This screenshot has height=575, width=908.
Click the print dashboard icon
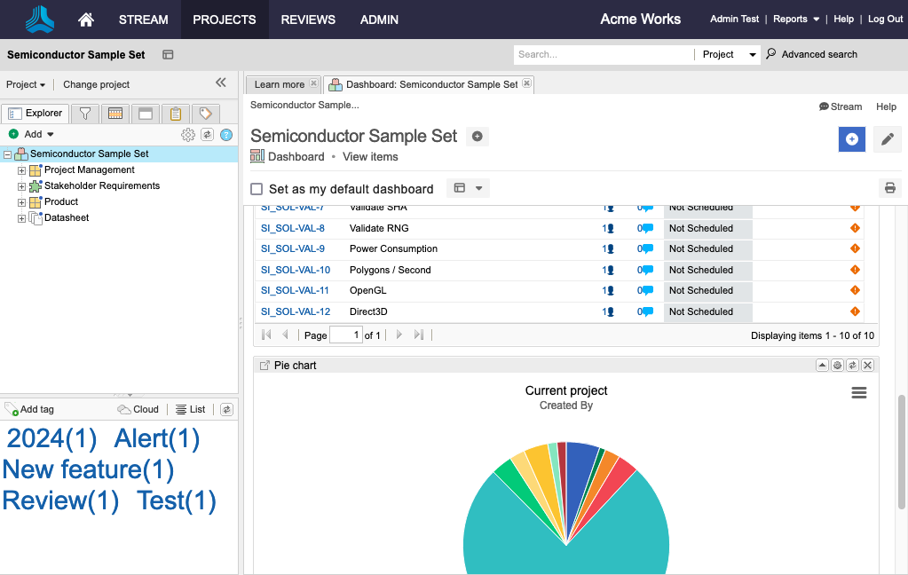coord(888,188)
